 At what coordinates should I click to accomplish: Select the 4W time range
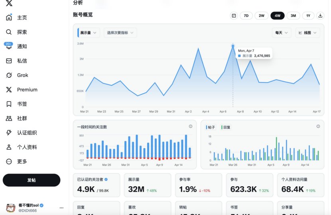[278, 16]
